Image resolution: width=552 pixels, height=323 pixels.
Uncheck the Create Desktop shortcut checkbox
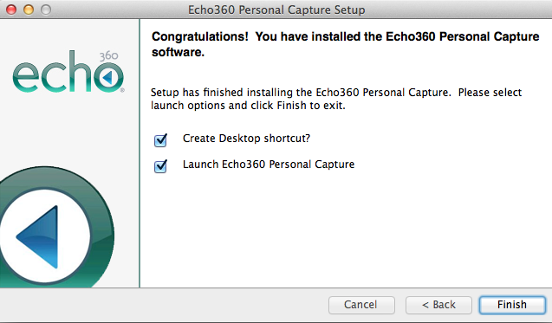pos(160,140)
